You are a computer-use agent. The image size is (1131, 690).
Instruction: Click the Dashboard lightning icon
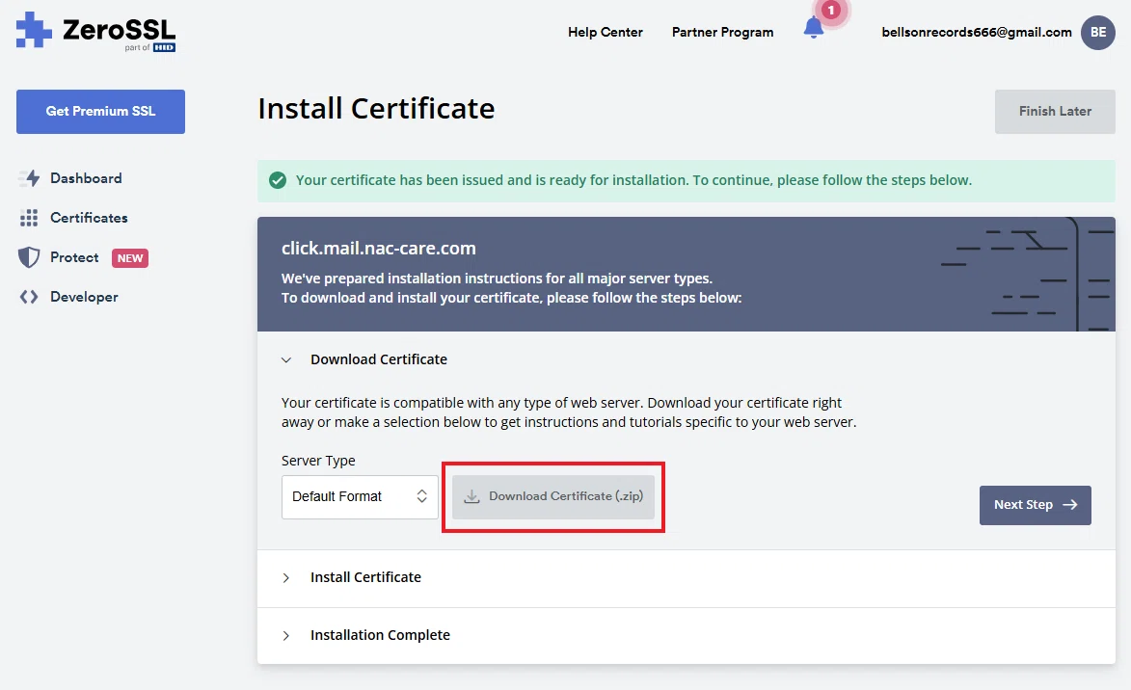point(29,178)
